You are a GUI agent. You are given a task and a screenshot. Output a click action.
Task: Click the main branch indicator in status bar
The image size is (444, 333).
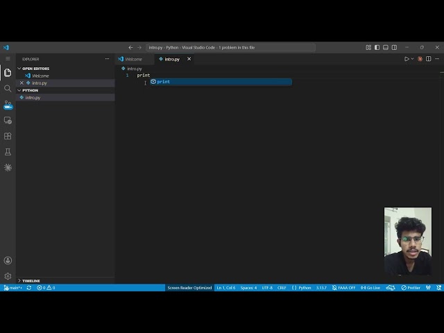click(13, 288)
